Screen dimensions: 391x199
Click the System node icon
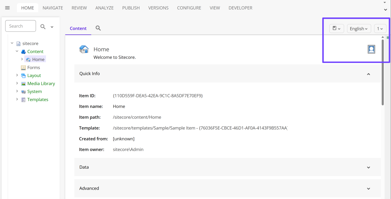(23, 91)
